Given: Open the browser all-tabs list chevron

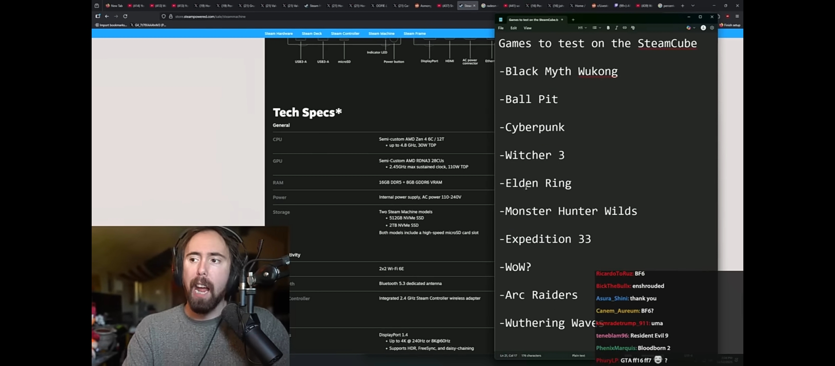Looking at the screenshot, I should click(693, 6).
